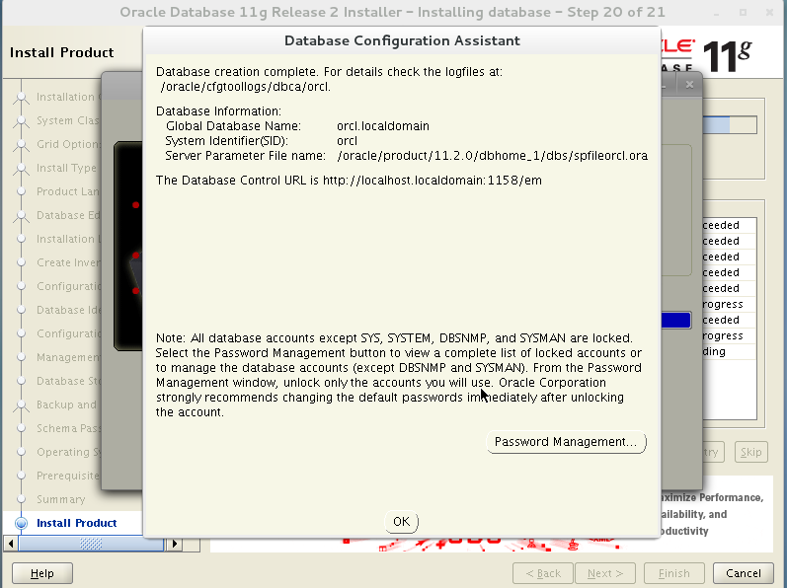The width and height of the screenshot is (787, 588).
Task: Click the logfile path /oracle/cfgtoollogs/dbca/orcl
Action: (x=246, y=87)
